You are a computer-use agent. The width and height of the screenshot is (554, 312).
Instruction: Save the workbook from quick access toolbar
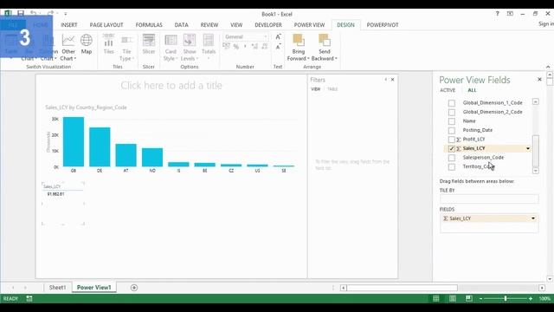pyautogui.click(x=21, y=14)
